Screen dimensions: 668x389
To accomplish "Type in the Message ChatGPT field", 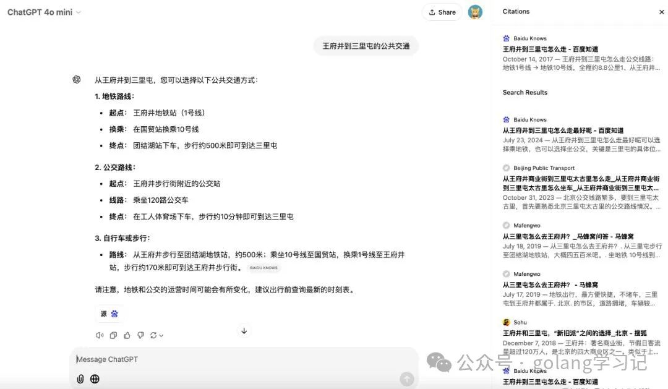I will (x=235, y=359).
